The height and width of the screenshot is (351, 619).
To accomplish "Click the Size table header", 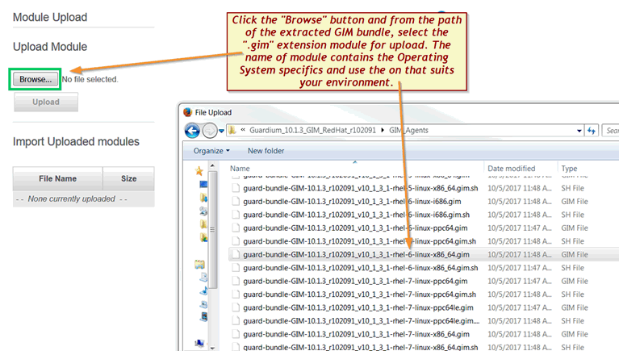I will tap(128, 178).
